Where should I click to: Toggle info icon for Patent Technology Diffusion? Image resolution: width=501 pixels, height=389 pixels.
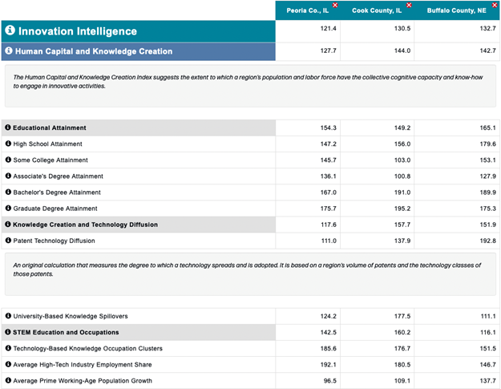(8, 241)
